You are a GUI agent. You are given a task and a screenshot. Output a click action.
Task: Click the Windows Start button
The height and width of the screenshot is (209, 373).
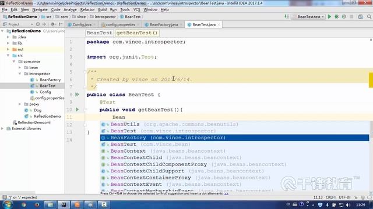pyautogui.click(x=8, y=204)
